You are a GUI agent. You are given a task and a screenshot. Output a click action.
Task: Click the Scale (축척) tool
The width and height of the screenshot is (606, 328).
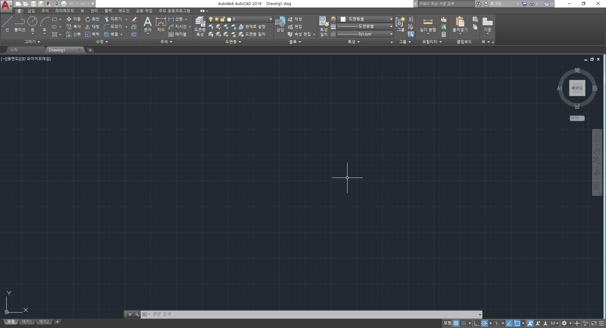tap(92, 34)
